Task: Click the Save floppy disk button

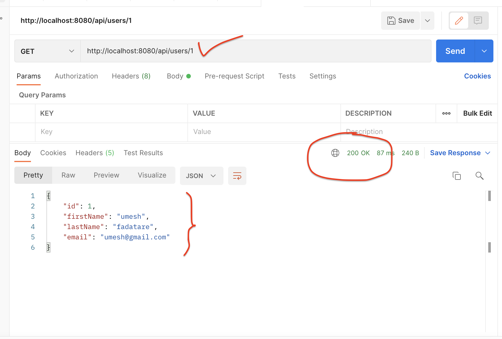Action: tap(401, 21)
